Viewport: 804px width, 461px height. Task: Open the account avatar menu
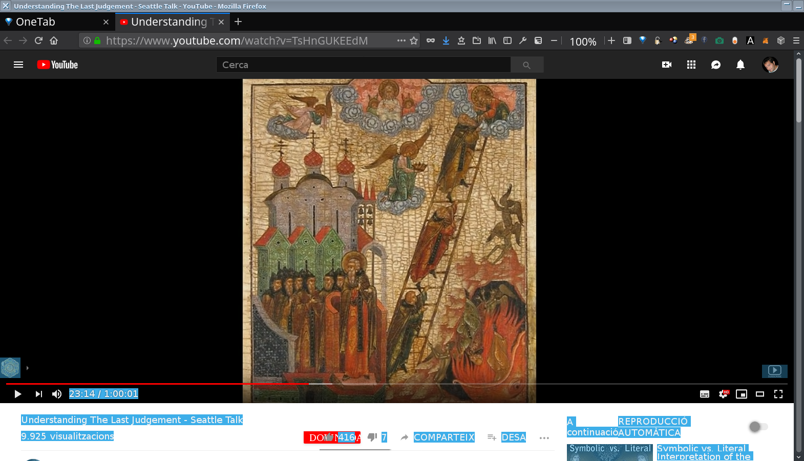coord(770,65)
